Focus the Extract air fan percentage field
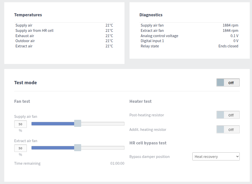 tap(21, 148)
